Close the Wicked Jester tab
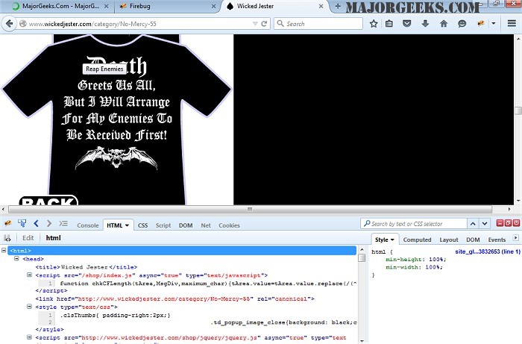The width and height of the screenshot is (522, 344). pos(321,6)
